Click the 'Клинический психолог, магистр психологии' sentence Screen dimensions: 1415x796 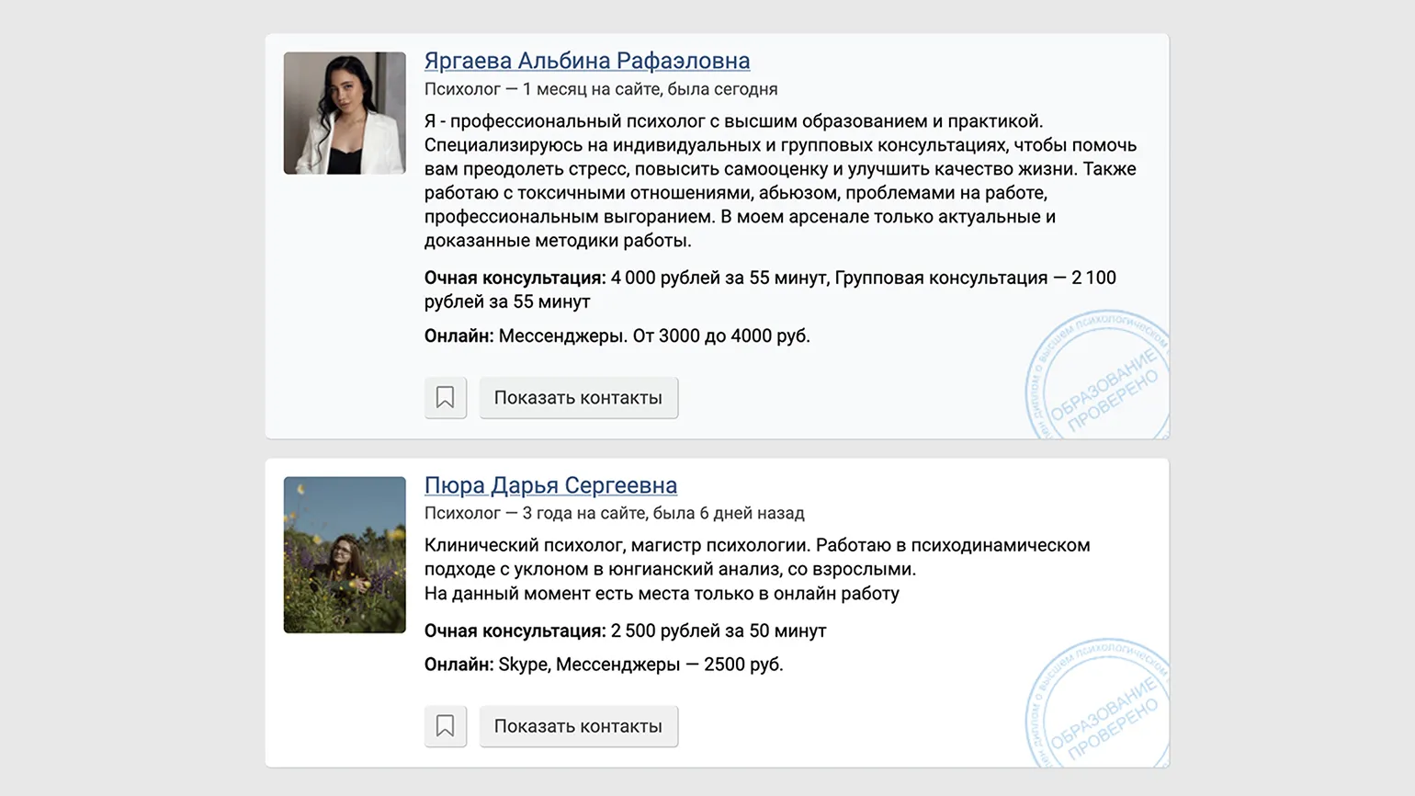point(617,545)
